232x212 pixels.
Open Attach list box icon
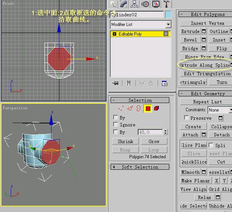click(x=204, y=135)
